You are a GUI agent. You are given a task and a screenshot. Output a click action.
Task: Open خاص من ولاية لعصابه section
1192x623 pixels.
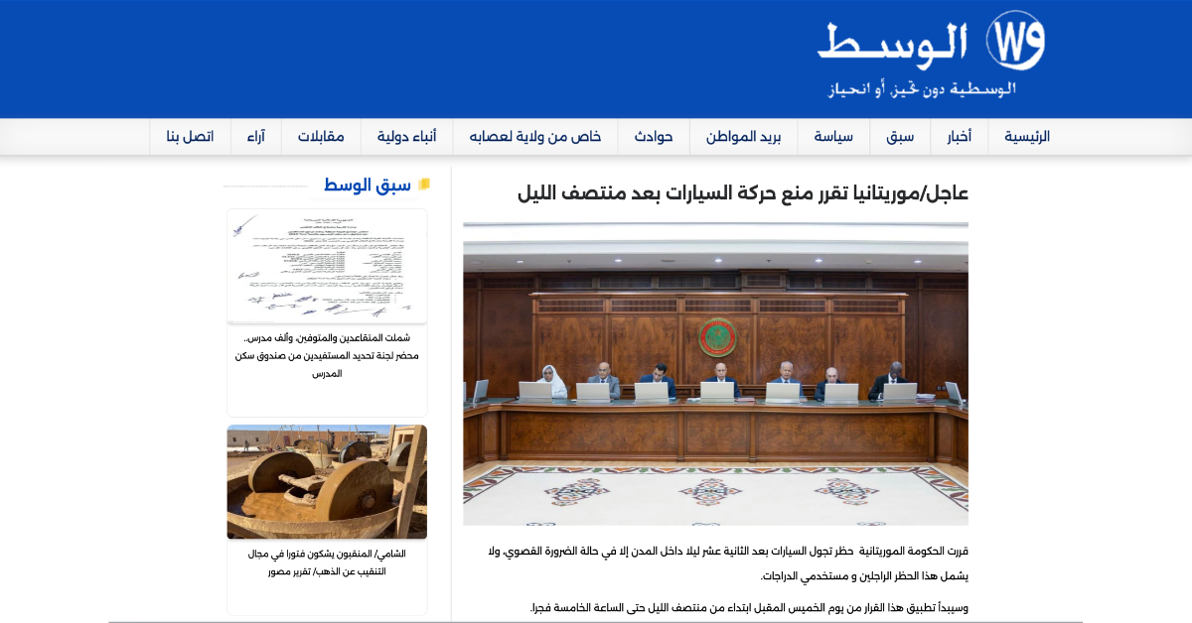535,137
